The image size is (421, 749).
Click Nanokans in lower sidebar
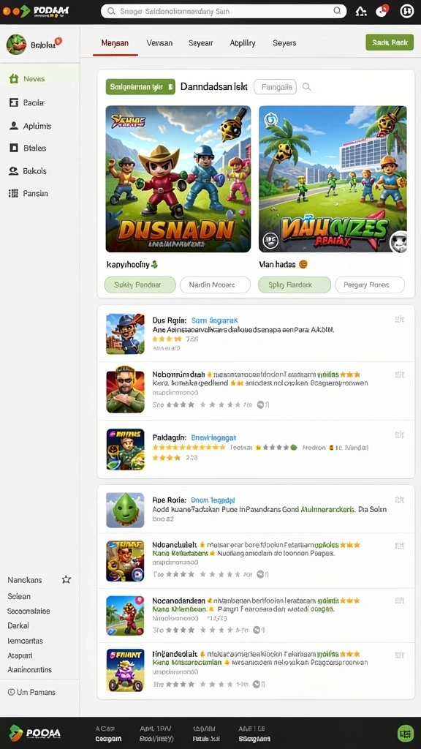(24, 580)
